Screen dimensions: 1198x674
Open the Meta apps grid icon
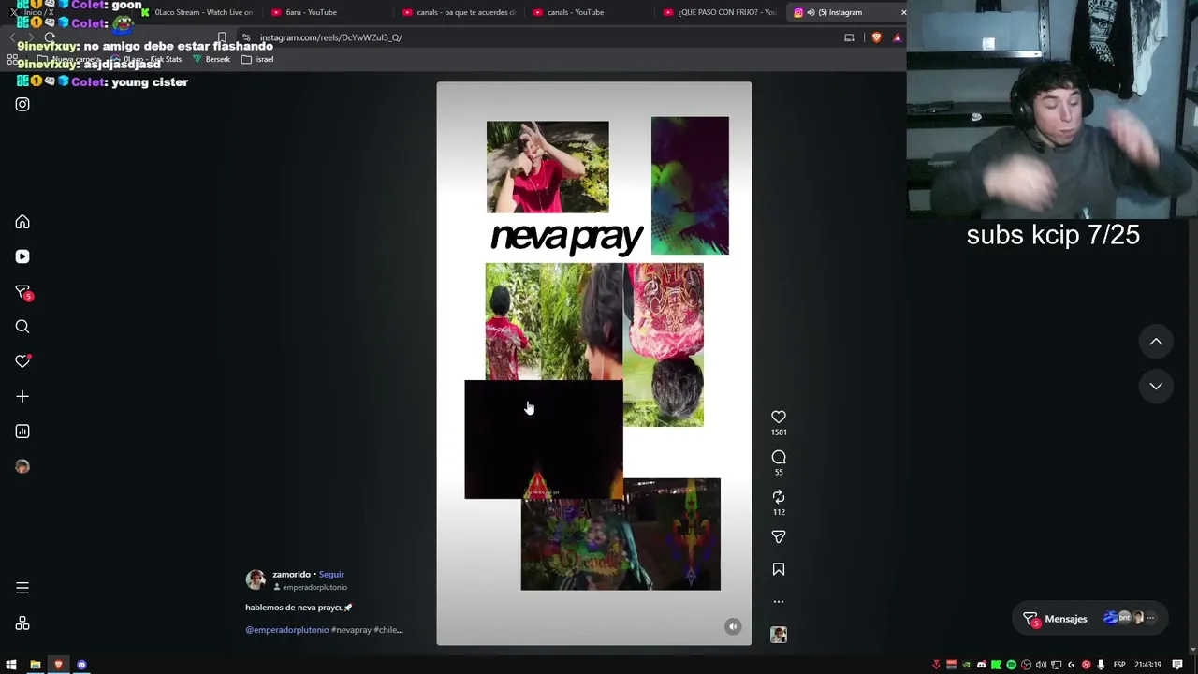click(x=22, y=623)
